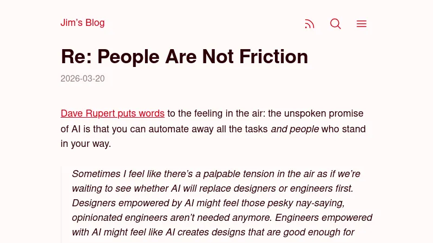The image size is (433, 243).
Task: Click "Sometimes" at the quote's start
Action: [x=95, y=174]
